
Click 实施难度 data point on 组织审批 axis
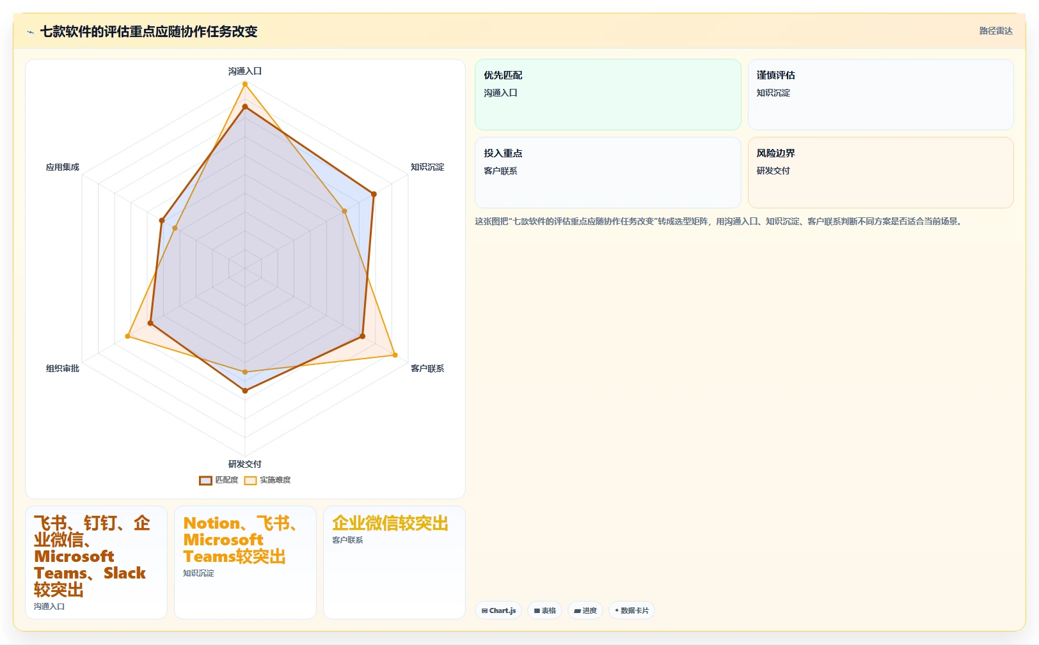click(x=128, y=336)
